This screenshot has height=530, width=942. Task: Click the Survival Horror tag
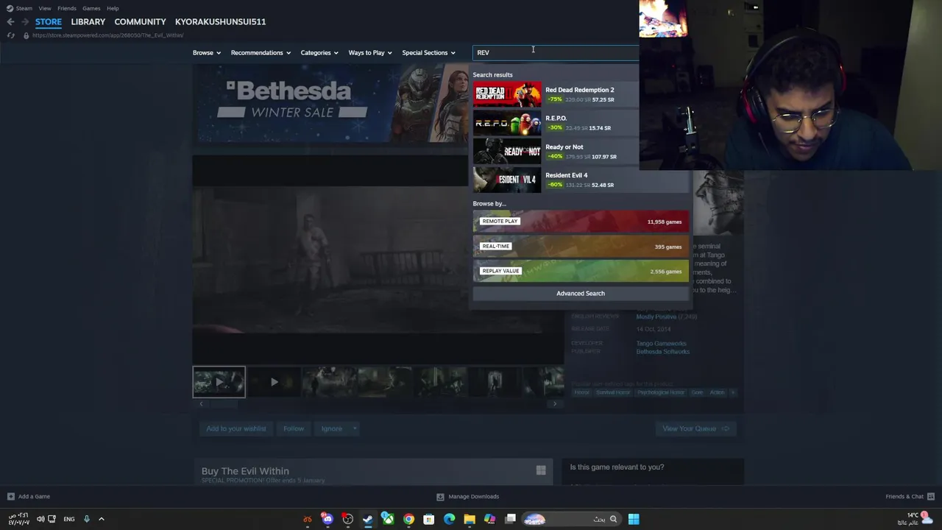coord(613,392)
